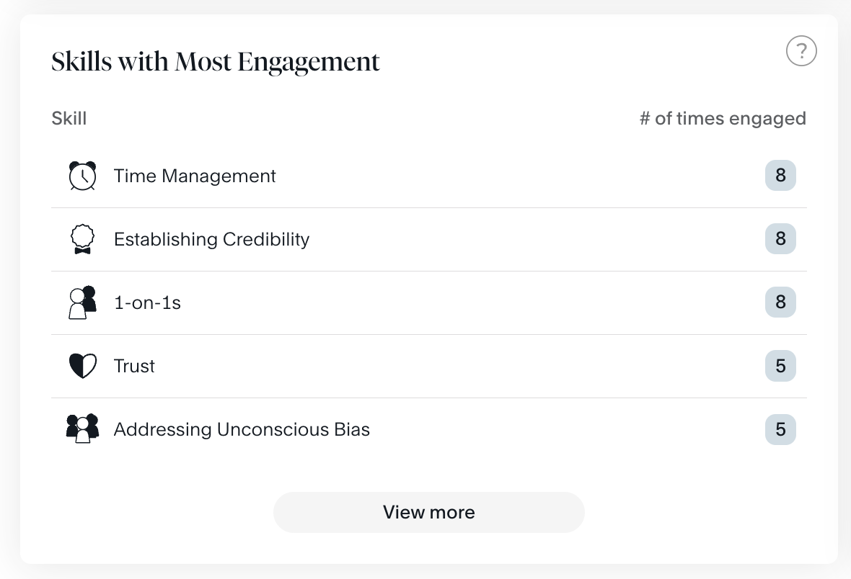Click the Time Management engagement count badge

pyautogui.click(x=780, y=176)
